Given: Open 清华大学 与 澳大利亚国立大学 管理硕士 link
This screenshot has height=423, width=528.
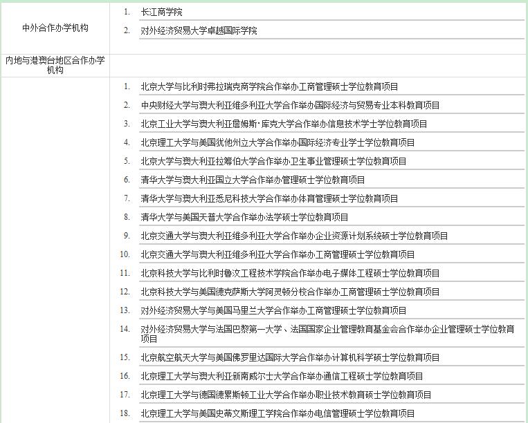Looking at the screenshot, I should point(253,180).
